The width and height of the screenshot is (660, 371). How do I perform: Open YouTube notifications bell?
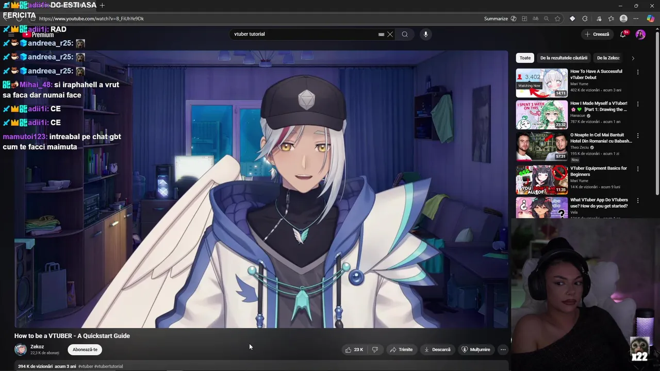pyautogui.click(x=623, y=34)
